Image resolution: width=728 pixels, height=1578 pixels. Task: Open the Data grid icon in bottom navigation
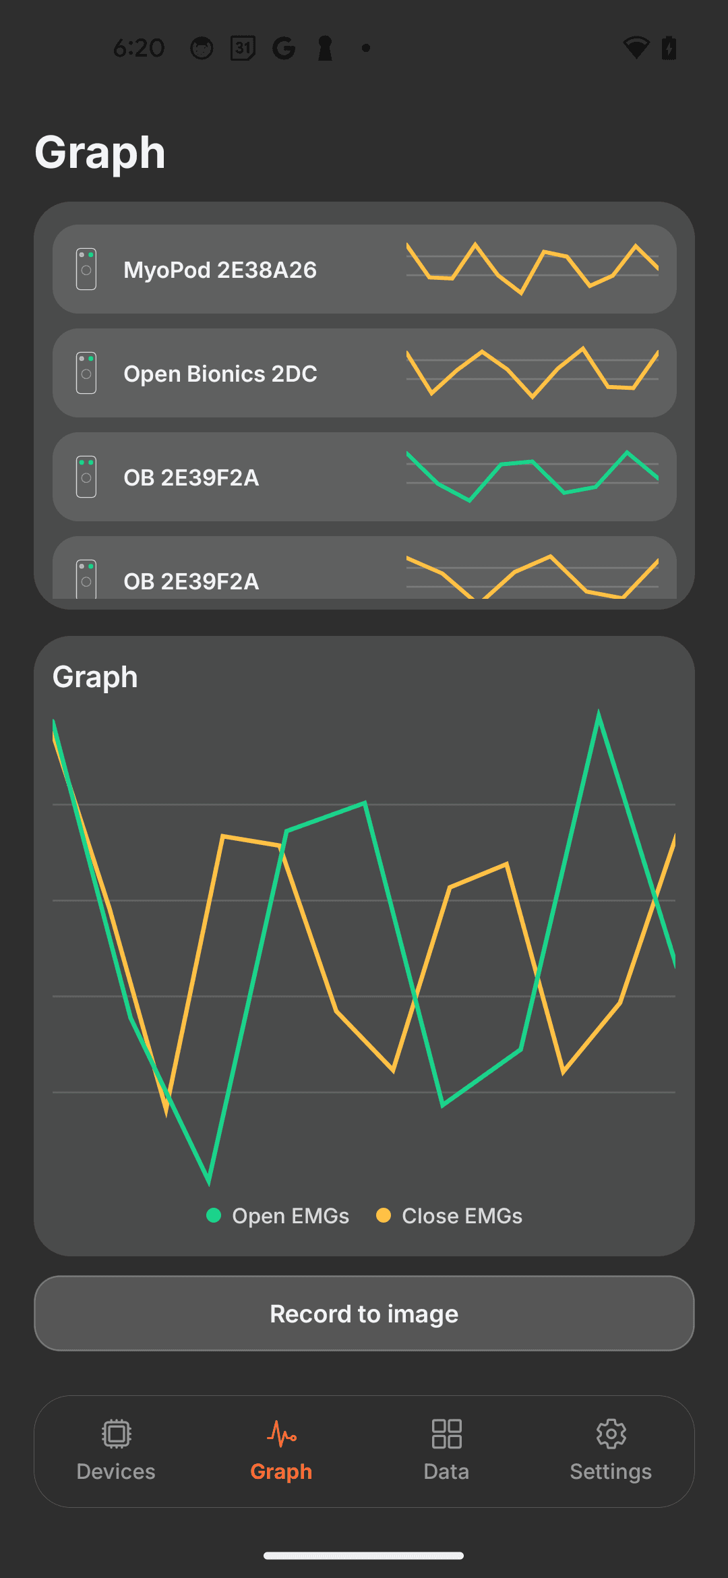(446, 1434)
